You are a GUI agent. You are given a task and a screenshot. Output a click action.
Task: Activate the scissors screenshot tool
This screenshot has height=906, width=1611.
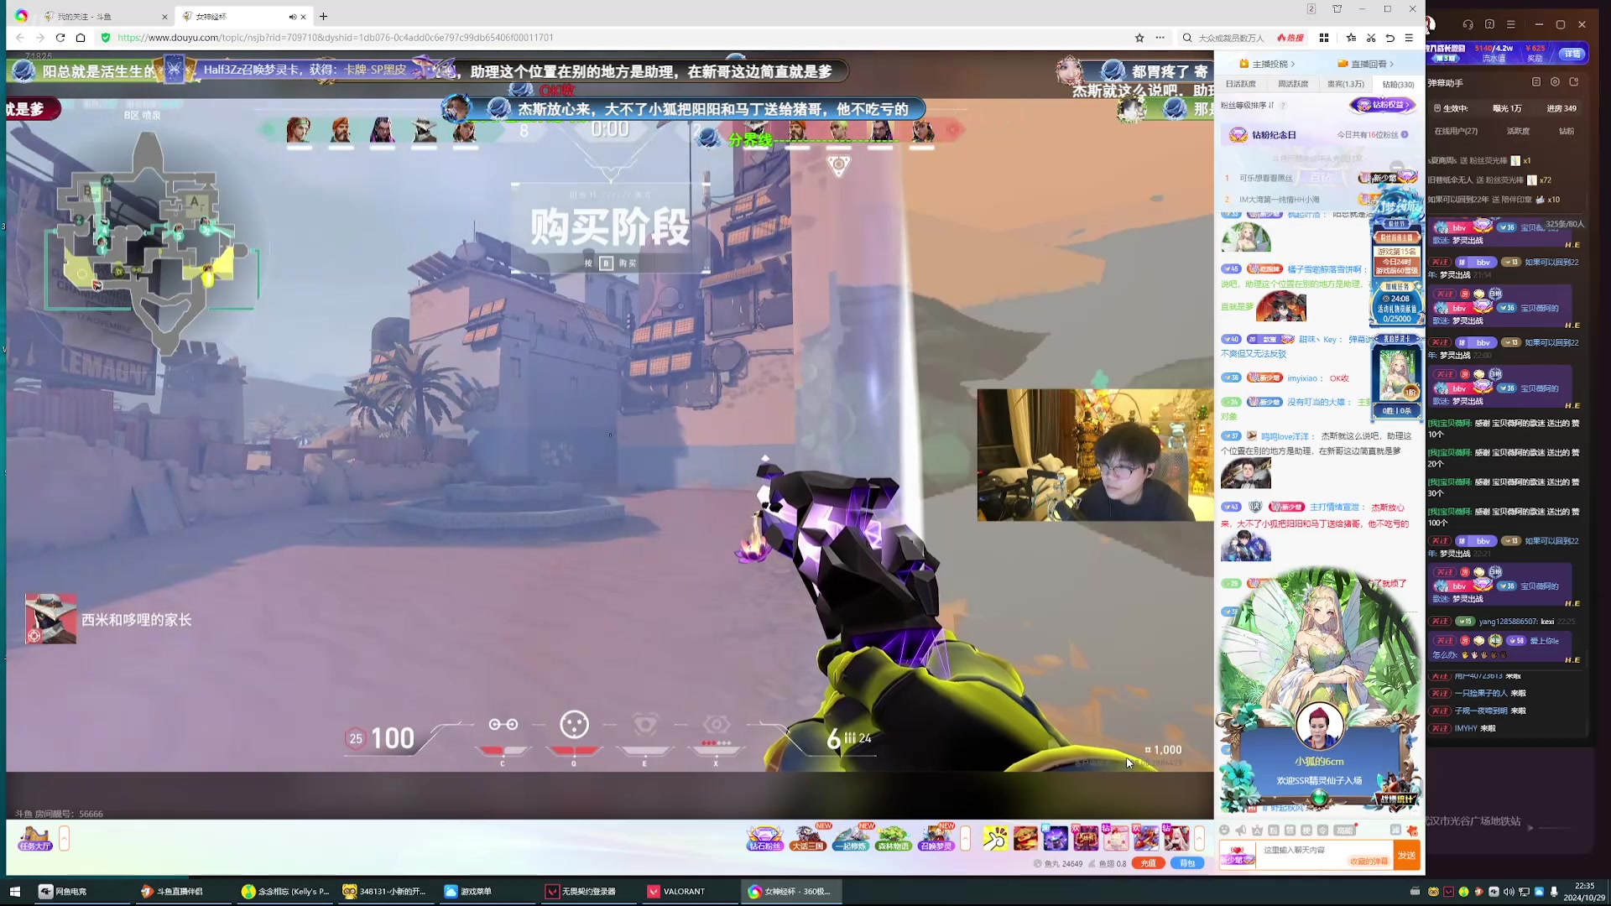tap(1371, 38)
